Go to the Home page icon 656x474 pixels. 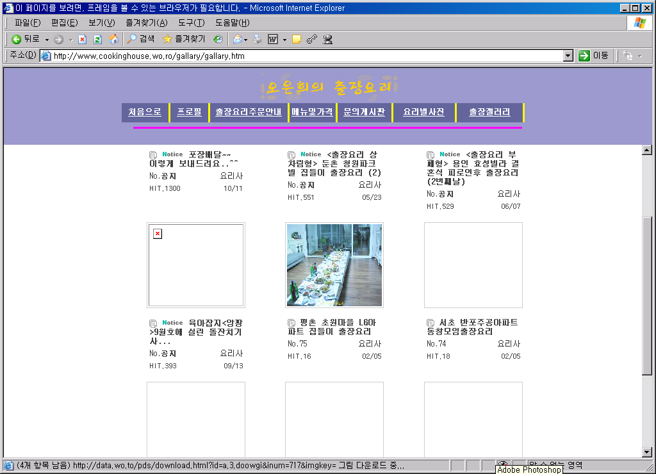click(113, 39)
